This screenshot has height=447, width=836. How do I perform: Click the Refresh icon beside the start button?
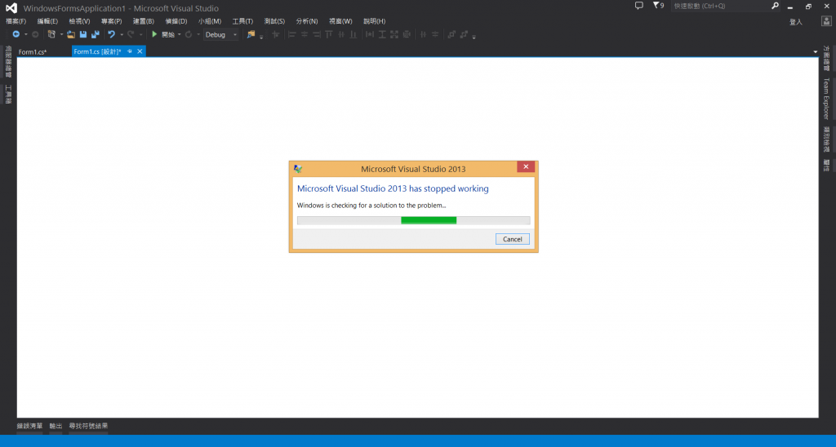189,34
